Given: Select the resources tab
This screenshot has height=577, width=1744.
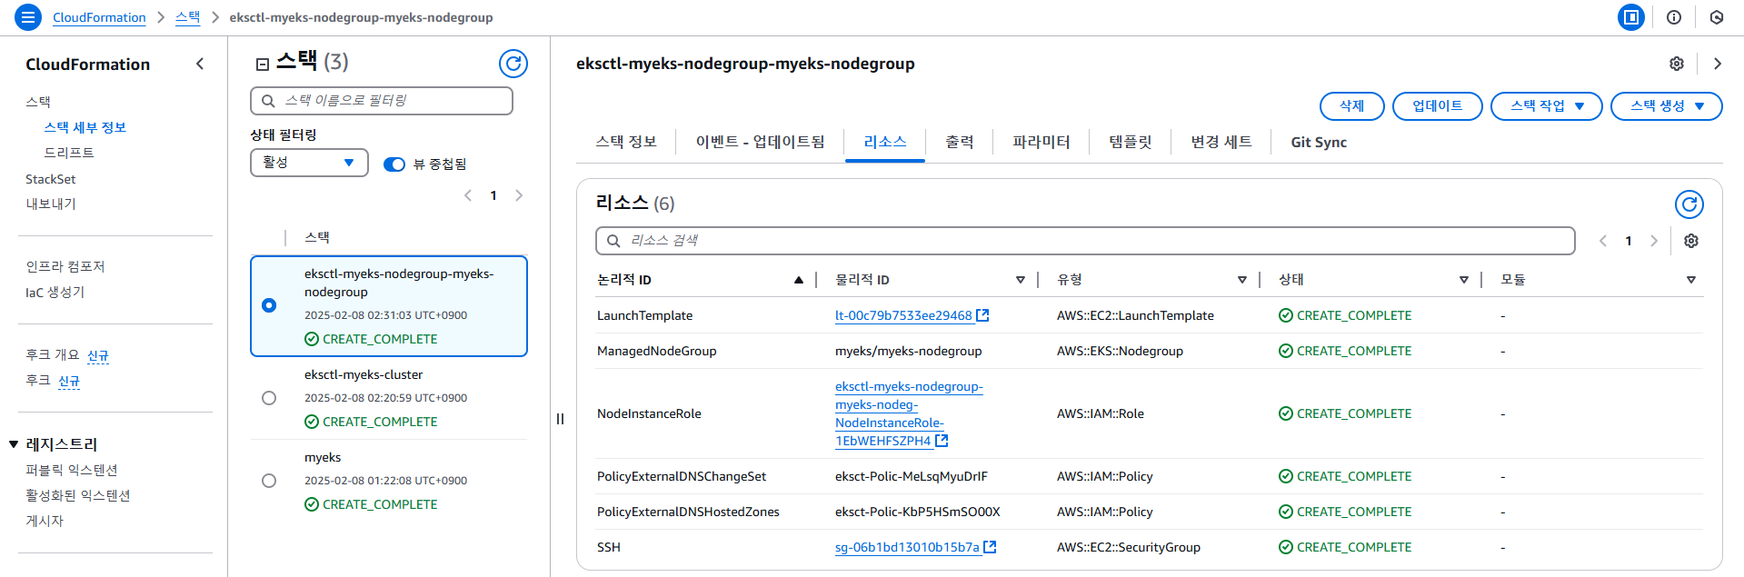Looking at the screenshot, I should coord(885,142).
